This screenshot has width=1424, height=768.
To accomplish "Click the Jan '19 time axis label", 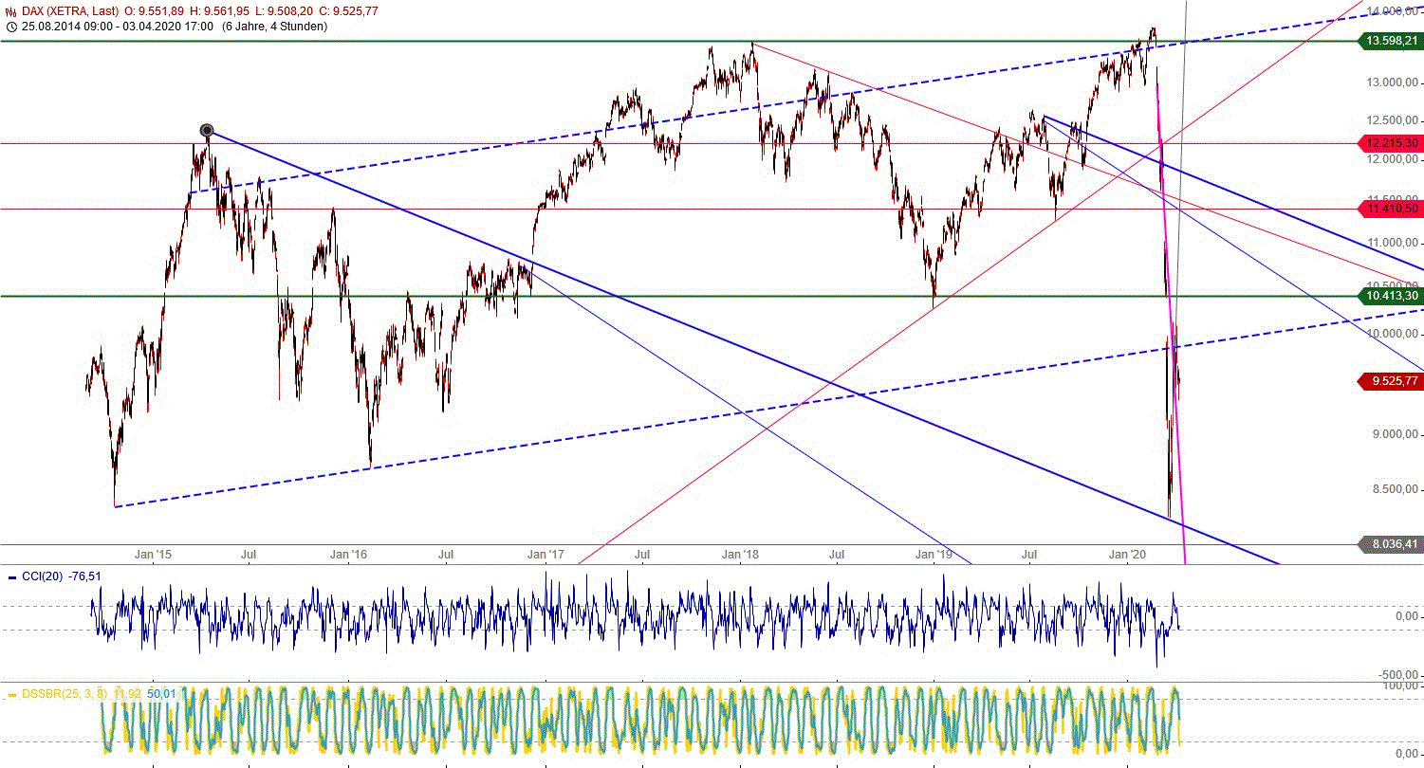I will (x=935, y=553).
